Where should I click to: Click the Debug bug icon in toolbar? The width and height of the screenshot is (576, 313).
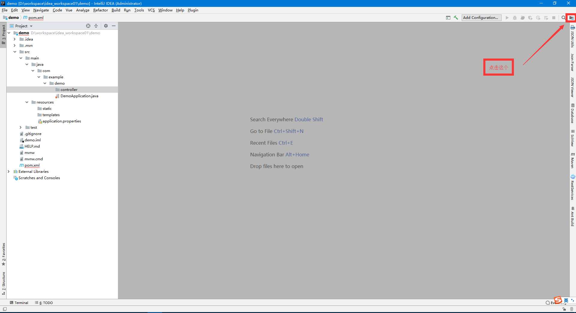tap(515, 18)
